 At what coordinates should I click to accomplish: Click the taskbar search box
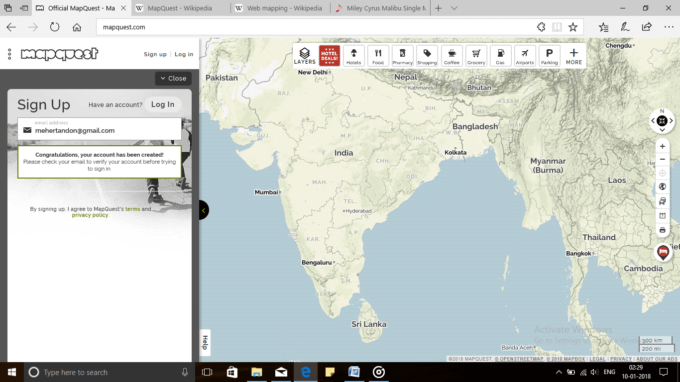pyautogui.click(x=110, y=372)
